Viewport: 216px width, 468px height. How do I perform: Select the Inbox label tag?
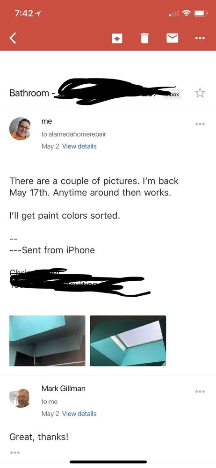click(172, 95)
